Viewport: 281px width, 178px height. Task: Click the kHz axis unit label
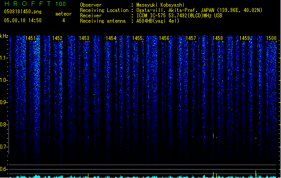pyautogui.click(x=4, y=36)
